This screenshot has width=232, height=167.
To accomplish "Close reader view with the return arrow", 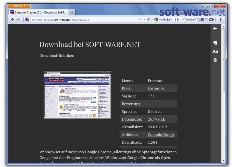I will click(215, 28).
